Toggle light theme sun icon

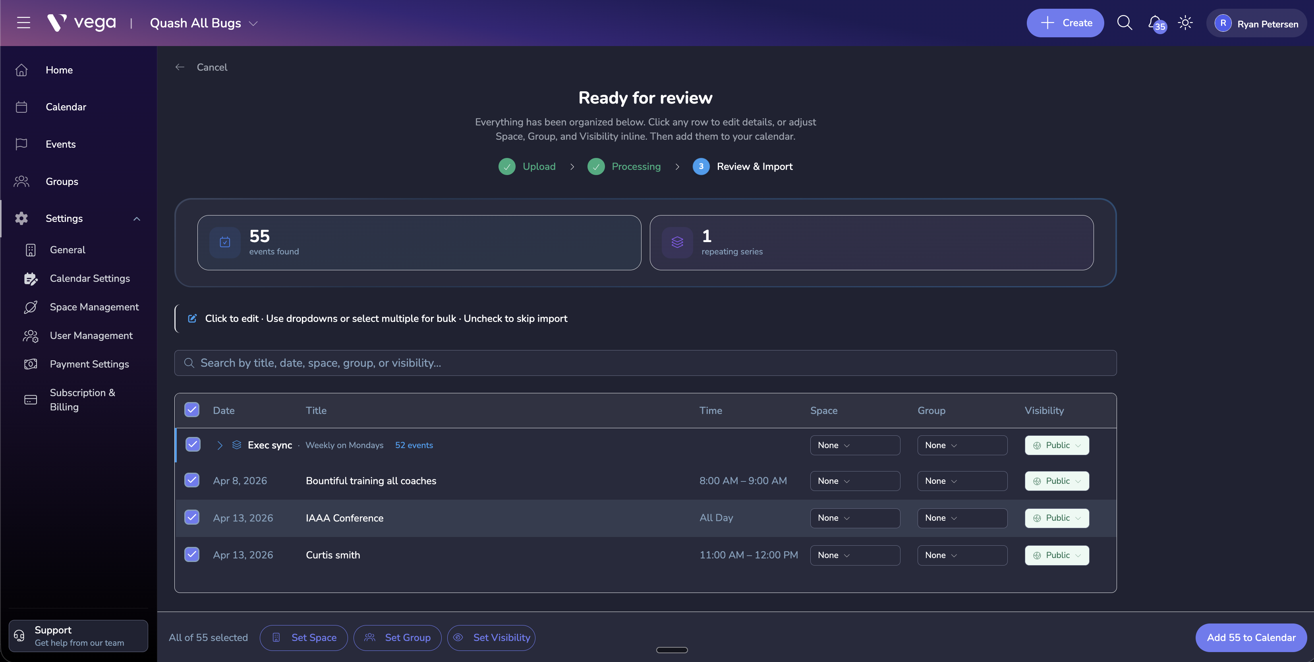tap(1185, 23)
